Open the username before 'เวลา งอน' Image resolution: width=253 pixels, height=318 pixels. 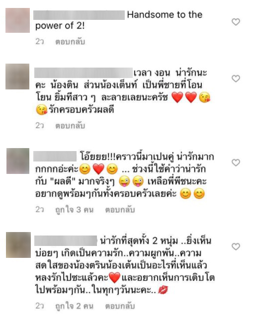[84, 73]
